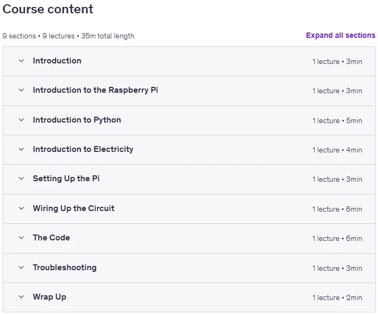Open Setting Up the Pi heading
The width and height of the screenshot is (378, 315).
click(66, 179)
